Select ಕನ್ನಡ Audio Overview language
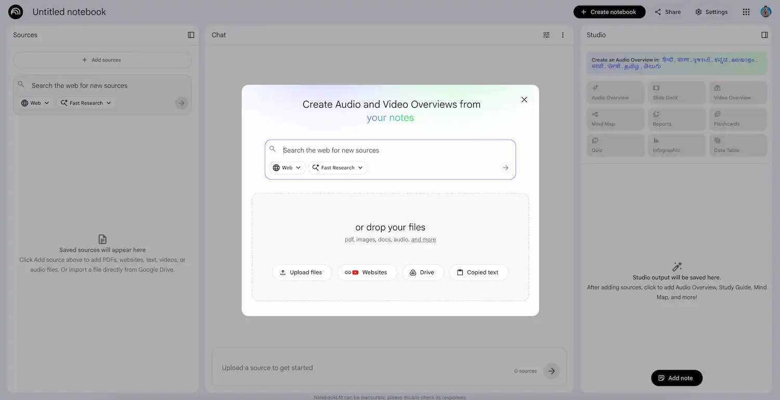 click(x=721, y=60)
